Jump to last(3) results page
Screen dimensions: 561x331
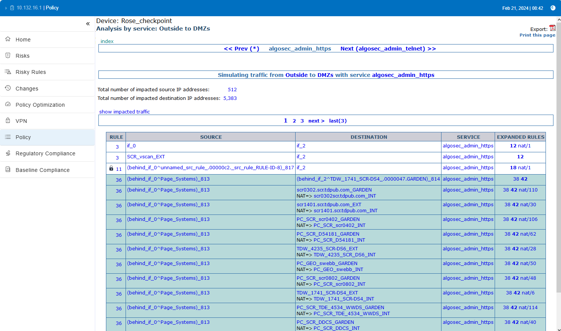pos(337,121)
